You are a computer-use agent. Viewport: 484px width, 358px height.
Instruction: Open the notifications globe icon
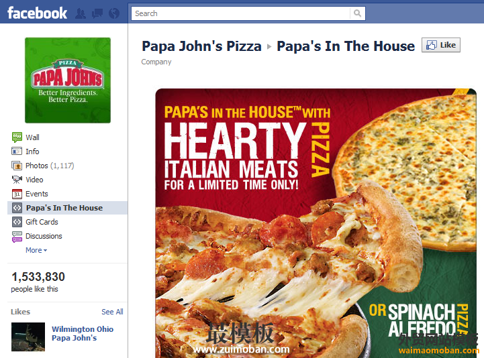point(114,13)
